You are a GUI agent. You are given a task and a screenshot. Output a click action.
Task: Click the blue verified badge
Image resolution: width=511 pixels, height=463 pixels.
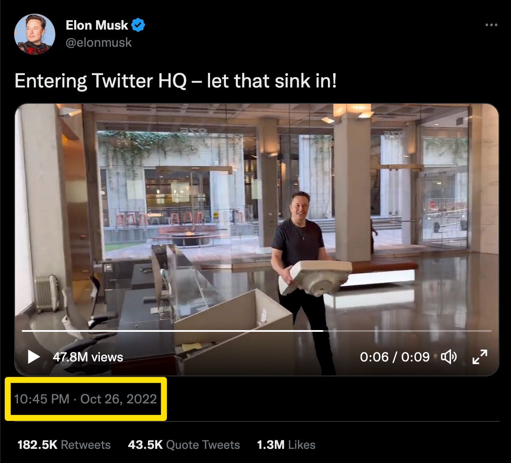point(138,25)
